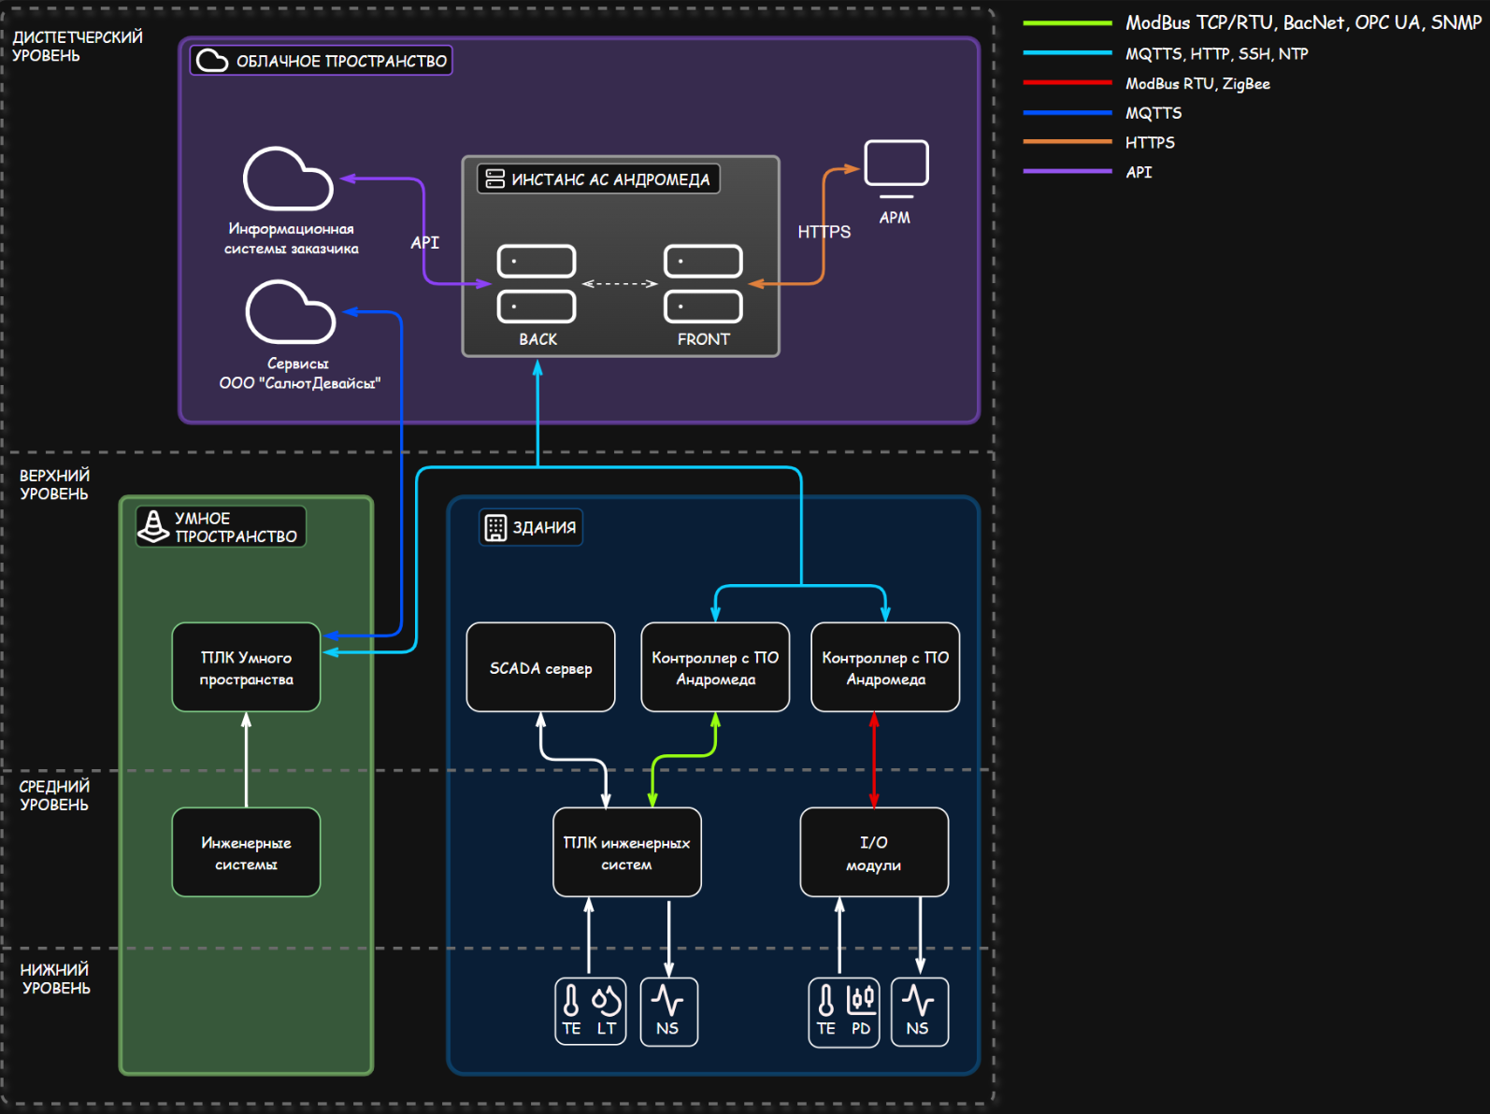The image size is (1490, 1114).
Task: Click the green ModBus TCP/RTU legend line
Action: 1067,23
